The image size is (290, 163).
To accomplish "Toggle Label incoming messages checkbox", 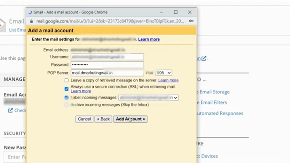I will click(67, 98).
